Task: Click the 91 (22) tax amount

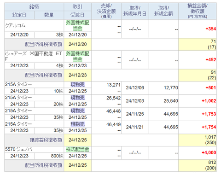Action: tap(198, 75)
